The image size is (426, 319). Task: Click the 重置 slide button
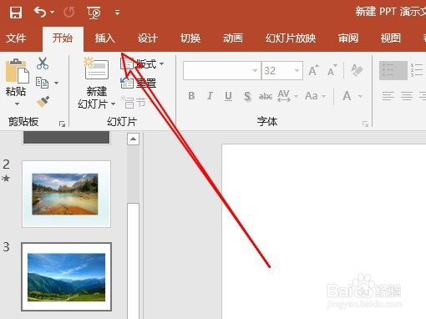click(x=139, y=83)
